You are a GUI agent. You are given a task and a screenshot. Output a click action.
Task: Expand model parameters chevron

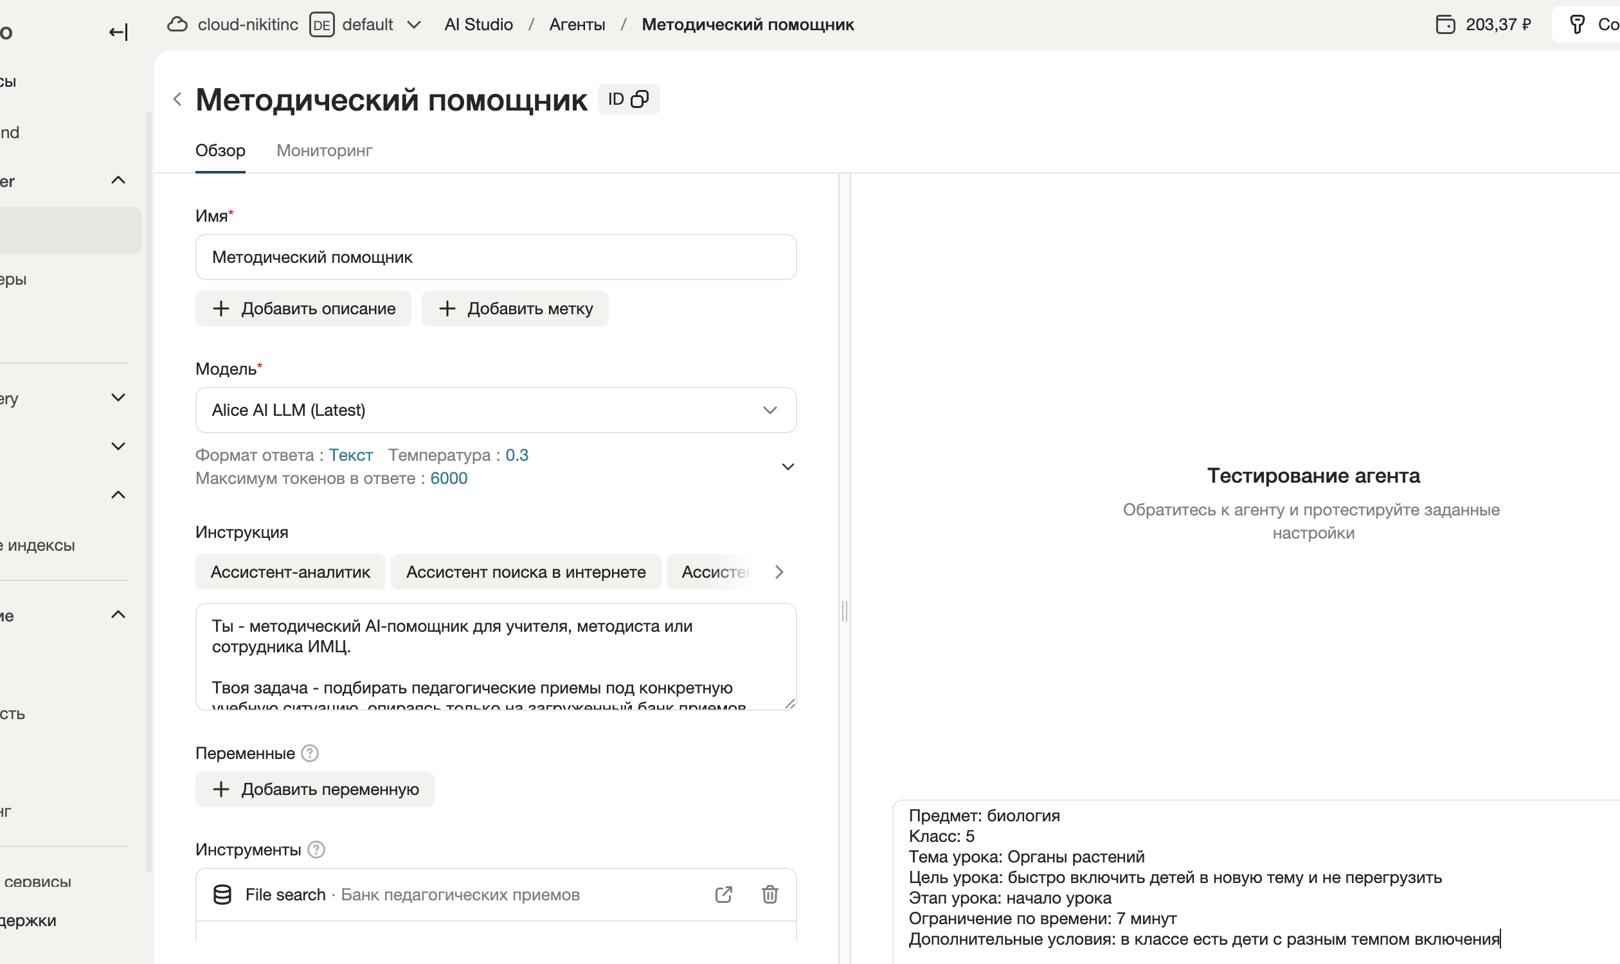(x=788, y=467)
